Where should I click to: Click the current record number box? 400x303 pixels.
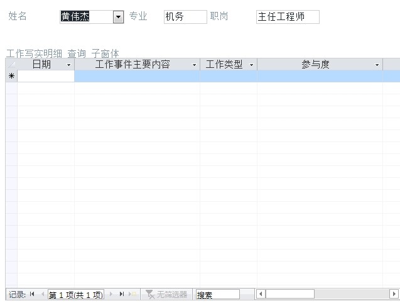click(x=75, y=294)
